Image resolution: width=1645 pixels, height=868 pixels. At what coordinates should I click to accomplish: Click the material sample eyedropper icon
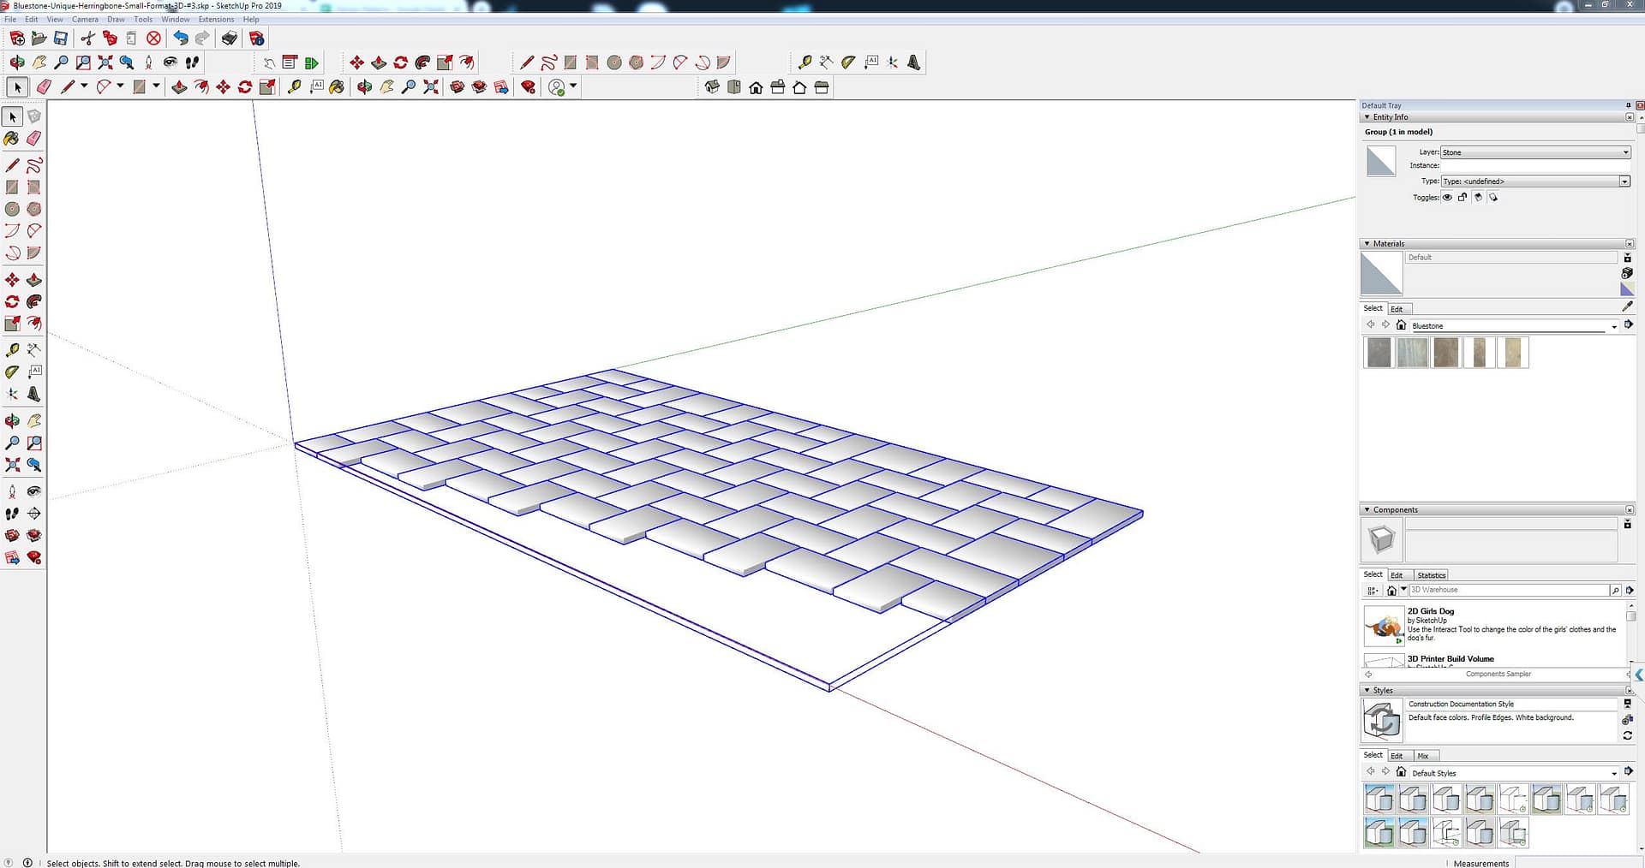click(x=1627, y=306)
